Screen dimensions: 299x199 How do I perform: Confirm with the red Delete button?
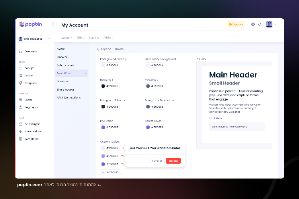[x=173, y=161]
